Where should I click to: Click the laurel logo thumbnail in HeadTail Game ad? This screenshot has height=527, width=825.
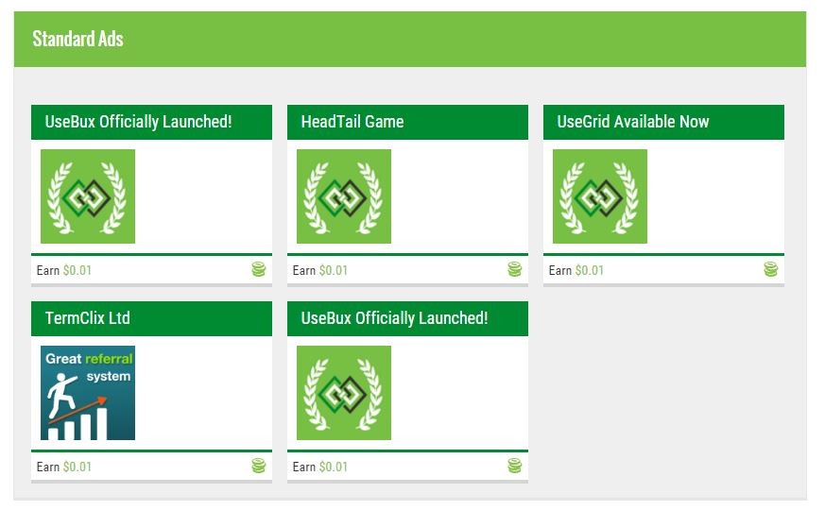pyautogui.click(x=344, y=196)
